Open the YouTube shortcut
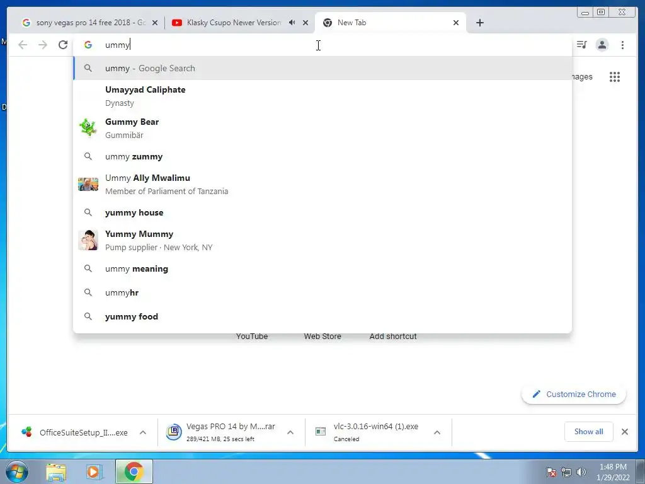The width and height of the screenshot is (645, 484). 252,337
